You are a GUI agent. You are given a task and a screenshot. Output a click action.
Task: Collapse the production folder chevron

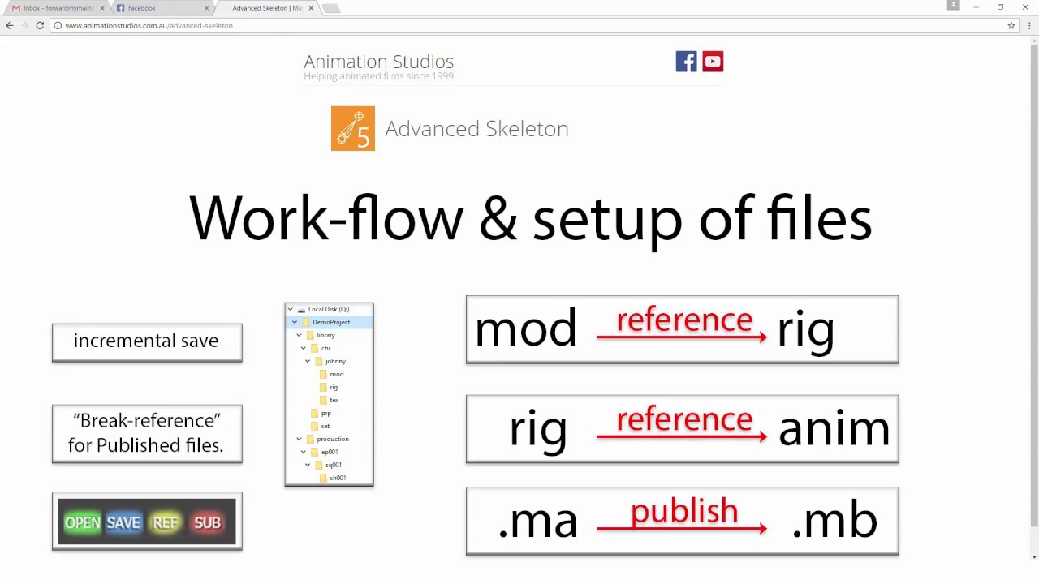pos(299,439)
